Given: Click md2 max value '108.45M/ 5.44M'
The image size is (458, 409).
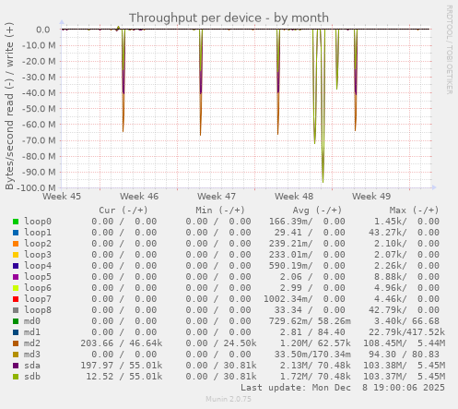Looking at the screenshot, I should tap(405, 343).
